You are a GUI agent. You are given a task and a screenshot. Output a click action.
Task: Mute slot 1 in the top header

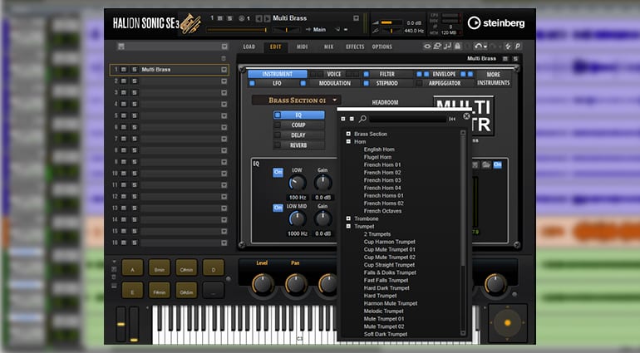point(220,18)
